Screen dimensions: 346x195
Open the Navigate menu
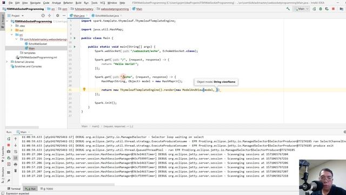coord(35,3)
